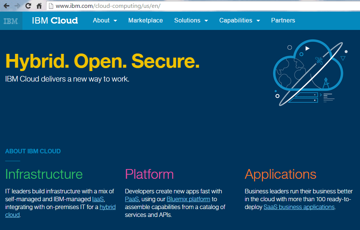Select the IBM Cloud wordmark logo

pos(55,21)
